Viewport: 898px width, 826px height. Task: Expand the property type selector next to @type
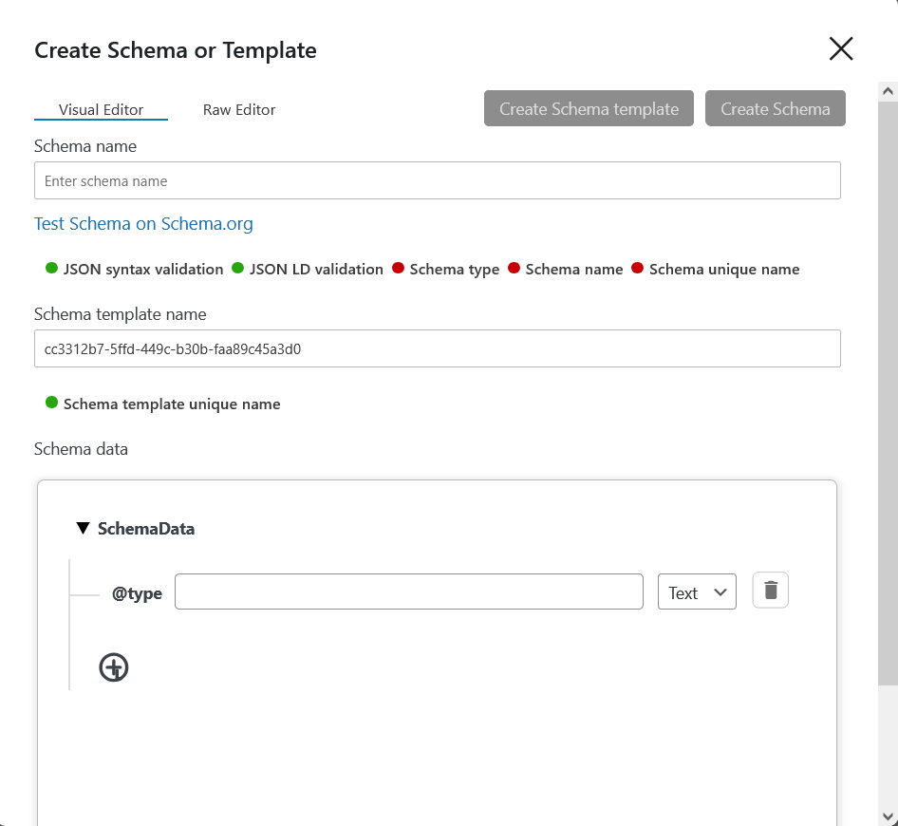click(x=697, y=591)
